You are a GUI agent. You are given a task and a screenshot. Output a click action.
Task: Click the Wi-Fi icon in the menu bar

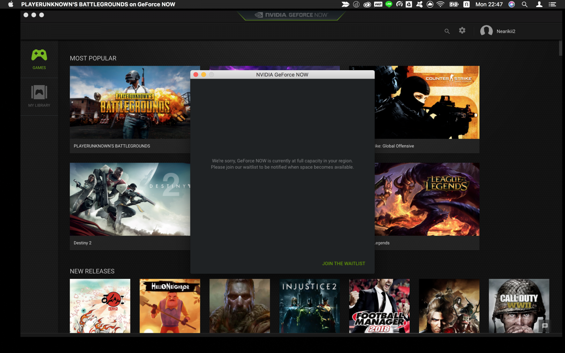click(x=440, y=4)
